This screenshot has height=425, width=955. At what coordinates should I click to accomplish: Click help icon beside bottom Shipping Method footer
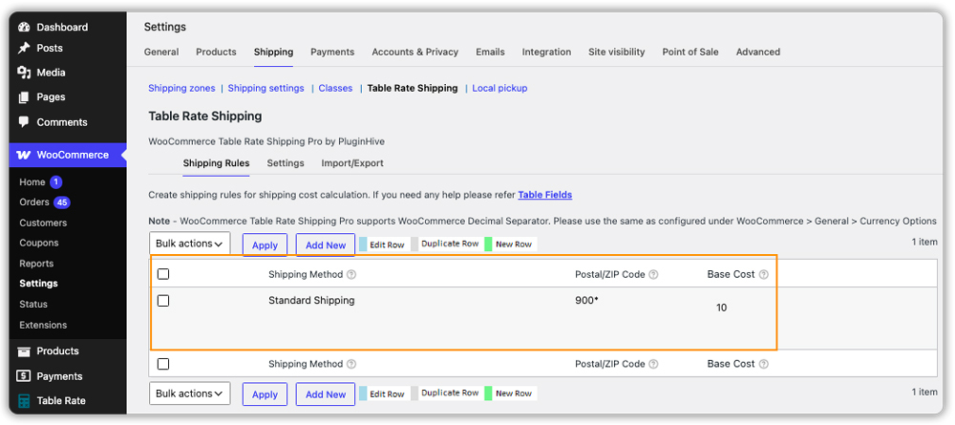[351, 364]
